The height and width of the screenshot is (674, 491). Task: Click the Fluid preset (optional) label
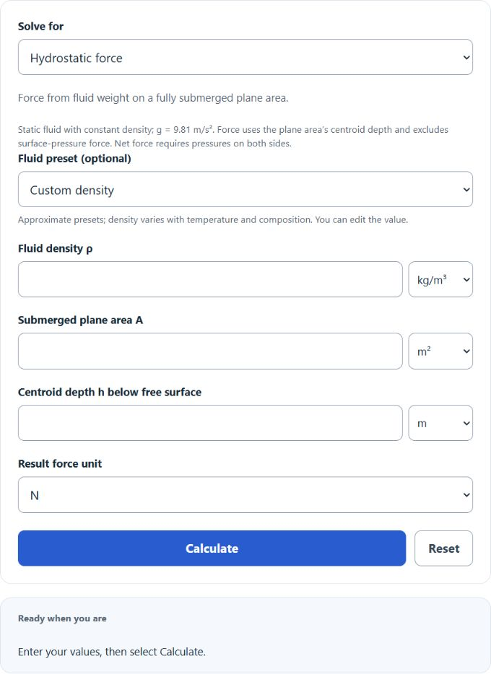pyautogui.click(x=74, y=159)
